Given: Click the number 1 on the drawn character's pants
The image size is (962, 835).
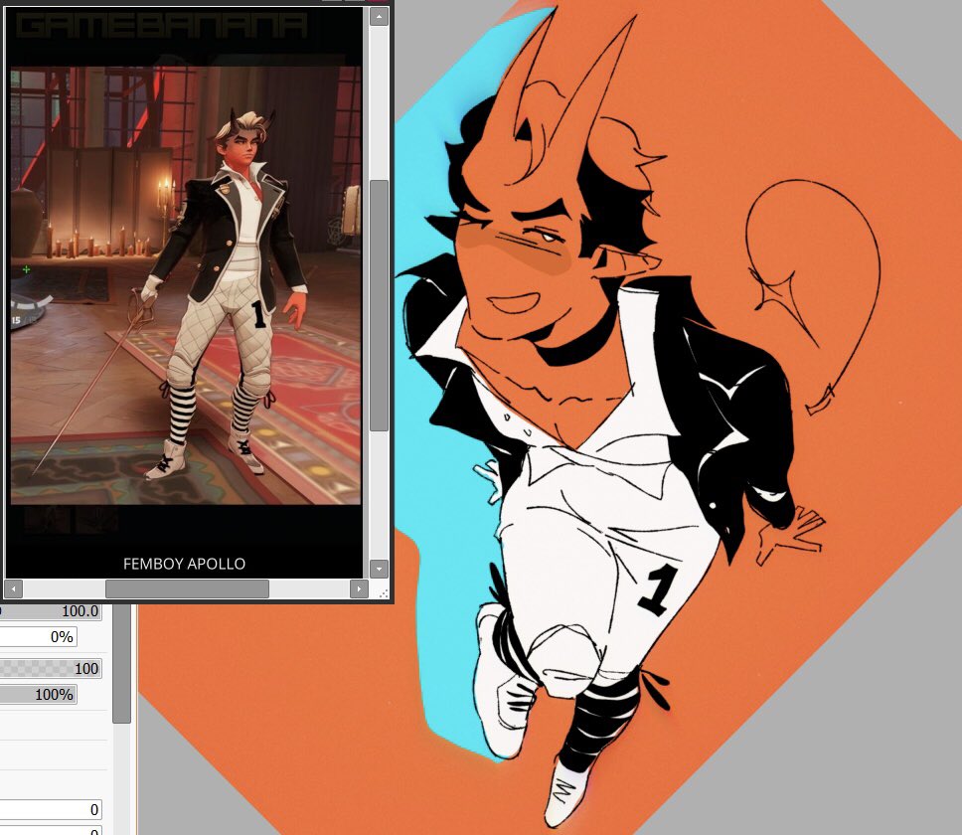Looking at the screenshot, I should point(658,590).
